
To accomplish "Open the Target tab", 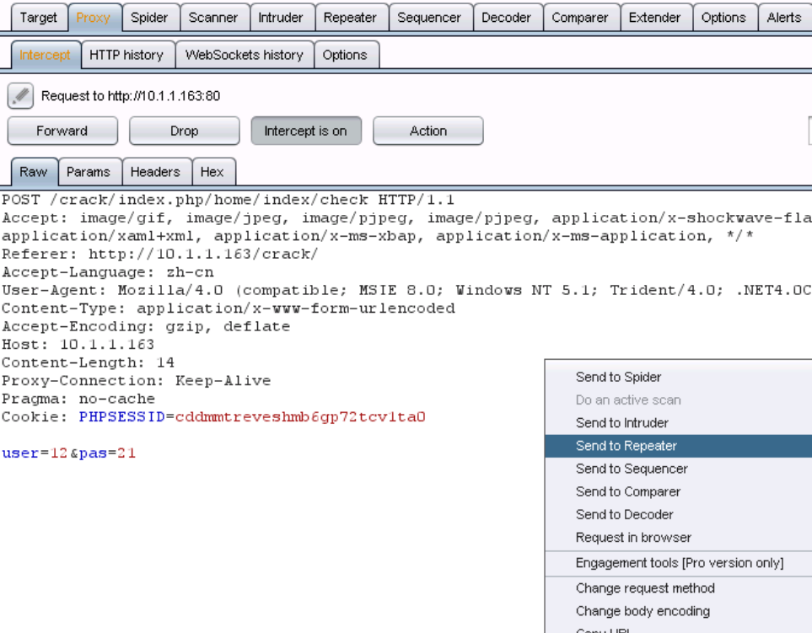I will click(x=38, y=18).
